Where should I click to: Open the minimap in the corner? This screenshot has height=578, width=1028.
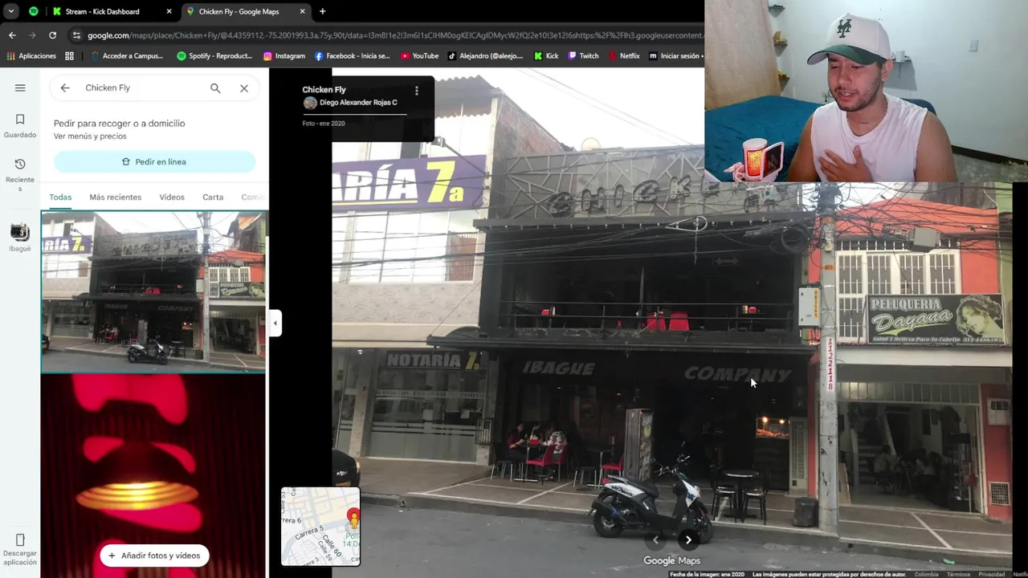pos(320,527)
